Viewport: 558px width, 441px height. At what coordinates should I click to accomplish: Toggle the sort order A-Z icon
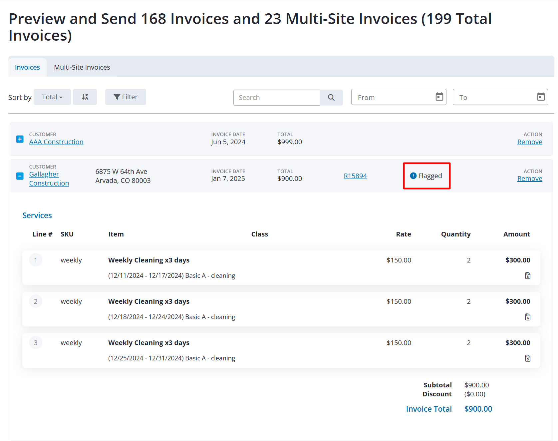point(85,97)
